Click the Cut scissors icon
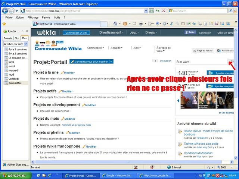The height and width of the screenshot is (179, 239). tap(172, 23)
